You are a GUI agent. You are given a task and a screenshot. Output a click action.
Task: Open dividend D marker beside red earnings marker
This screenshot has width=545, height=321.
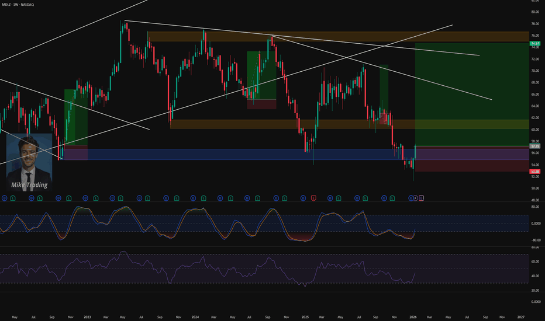tap(303, 198)
